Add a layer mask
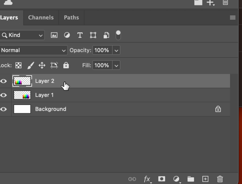This screenshot has height=184, width=242. 161,178
